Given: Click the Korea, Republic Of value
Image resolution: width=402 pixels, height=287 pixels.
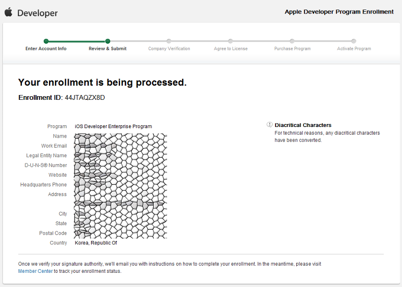Looking at the screenshot, I should 96,243.
